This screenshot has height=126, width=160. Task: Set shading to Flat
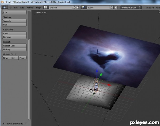click(x=14, y=25)
